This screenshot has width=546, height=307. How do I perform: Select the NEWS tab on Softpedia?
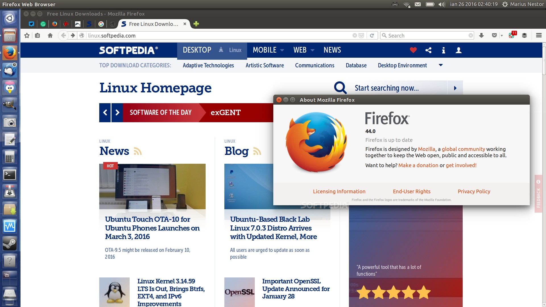332,50
